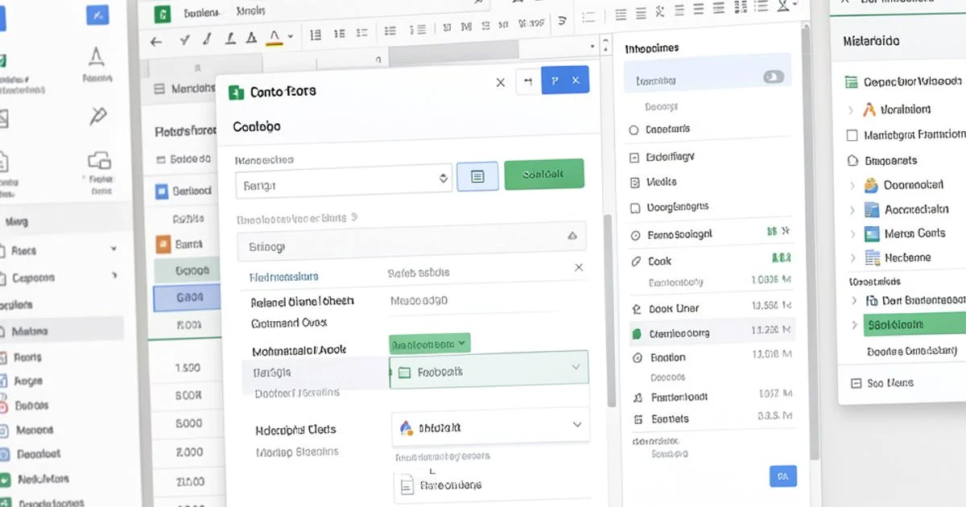Click the Sheets logo in the dialog header
This screenshot has width=966, height=507.
pyautogui.click(x=237, y=91)
